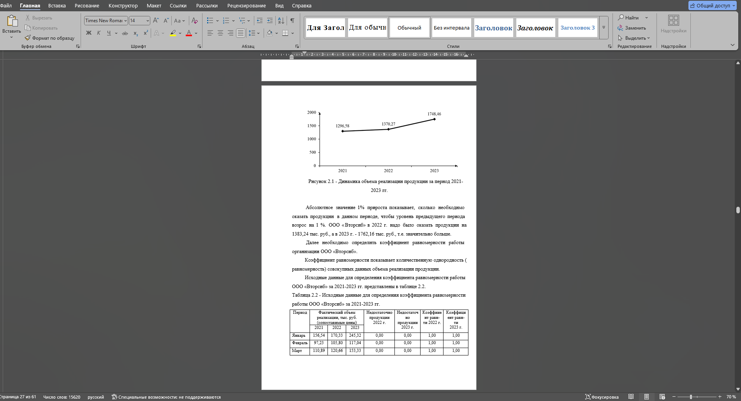Viewport: 741px width, 401px height.
Task: Click zoom out minus button
Action: pyautogui.click(x=674, y=397)
